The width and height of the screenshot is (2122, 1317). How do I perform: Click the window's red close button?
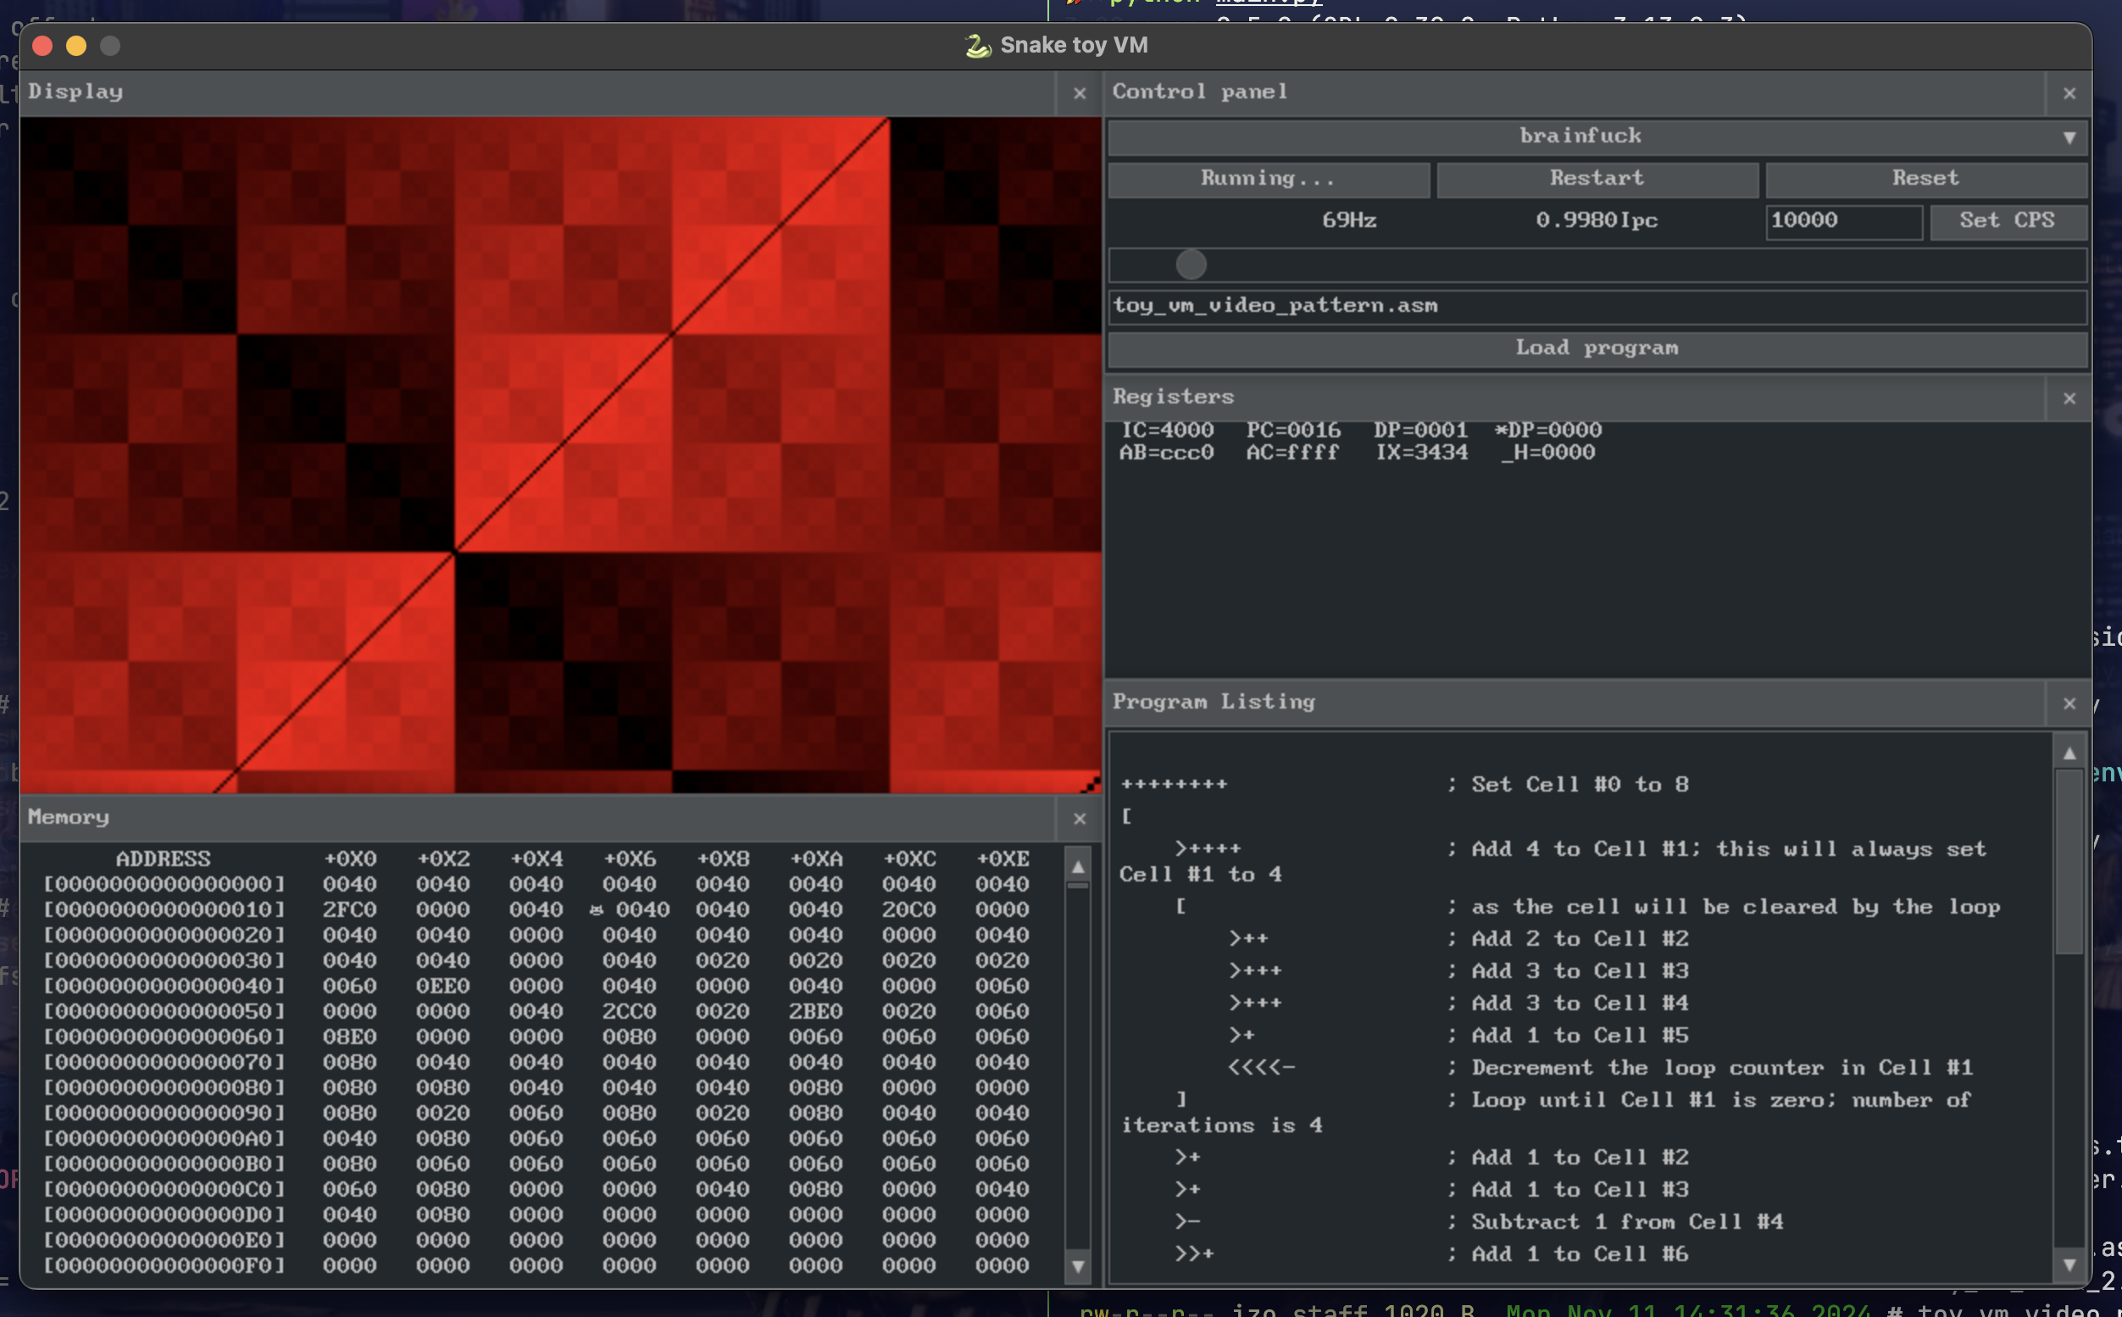click(x=42, y=45)
